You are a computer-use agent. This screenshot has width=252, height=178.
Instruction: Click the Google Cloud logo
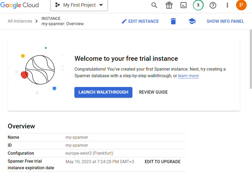[x=19, y=5]
